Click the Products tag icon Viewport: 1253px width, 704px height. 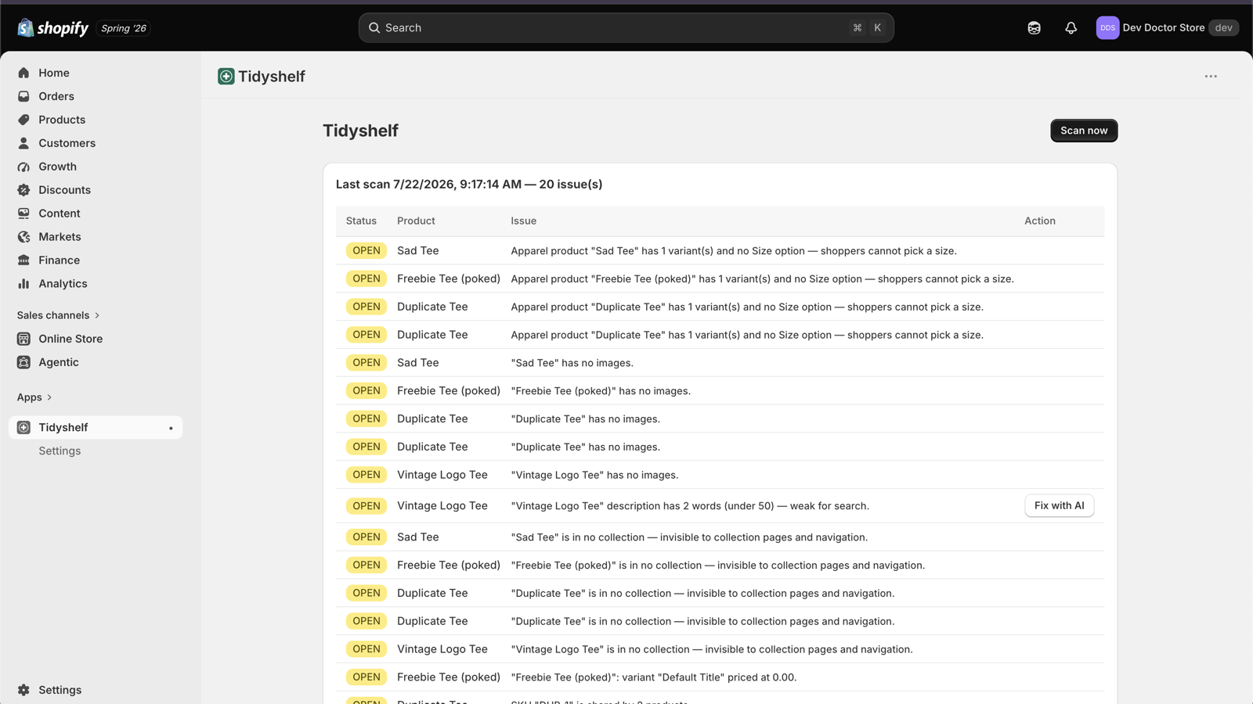[x=23, y=120]
